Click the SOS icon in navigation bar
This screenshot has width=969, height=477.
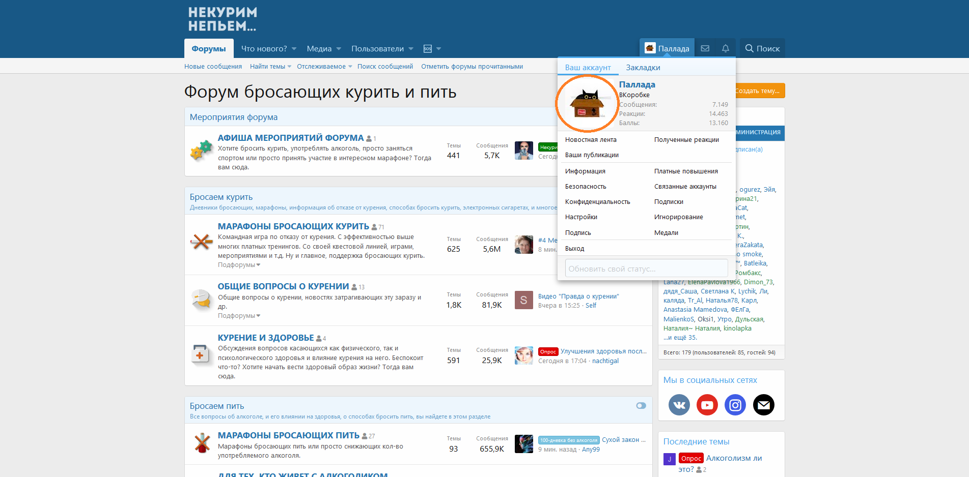pyautogui.click(x=428, y=49)
